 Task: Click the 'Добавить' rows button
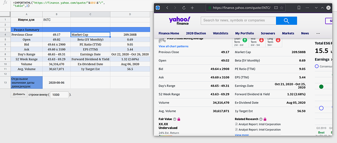[19, 94]
